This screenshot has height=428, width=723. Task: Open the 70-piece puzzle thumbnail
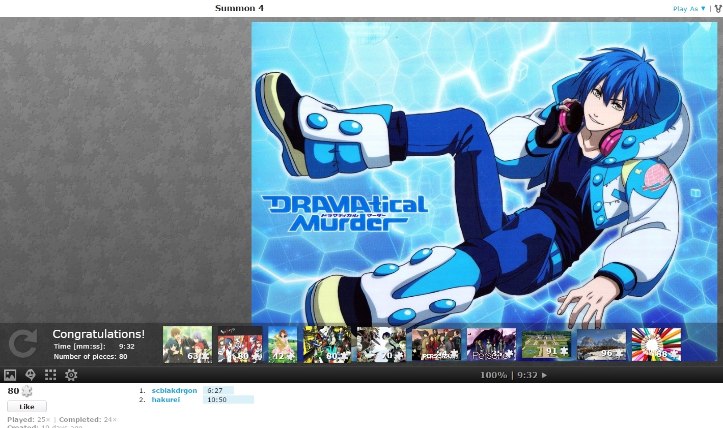(x=381, y=345)
